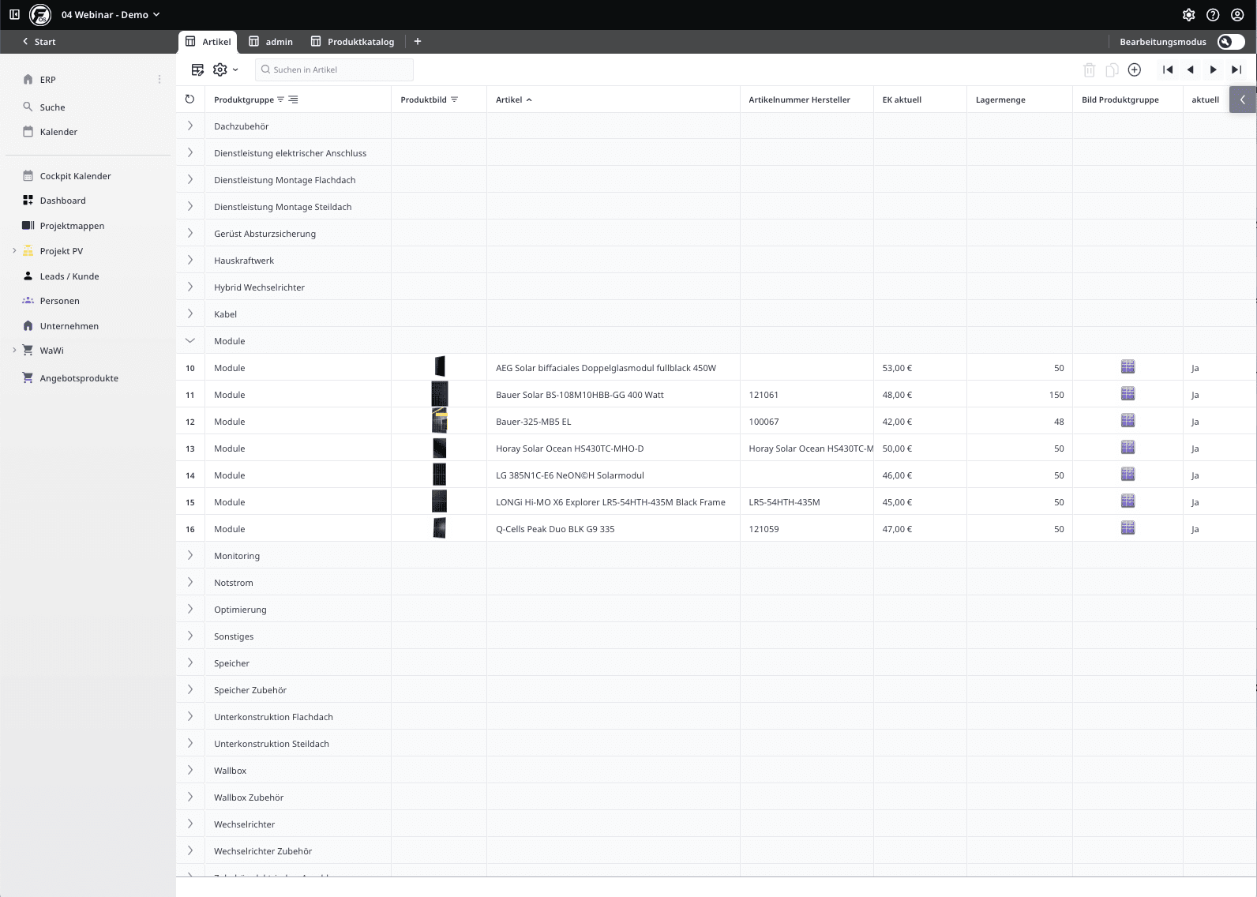Click the Produktbild column filter icon
This screenshot has width=1257, height=897.
(454, 99)
